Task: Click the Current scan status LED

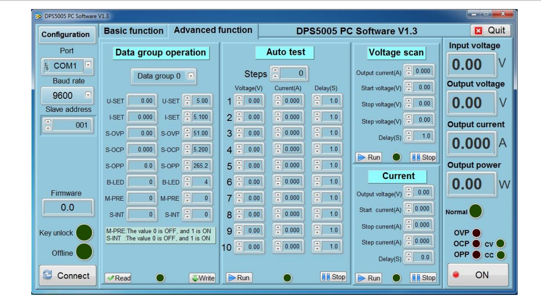Action: click(x=396, y=278)
